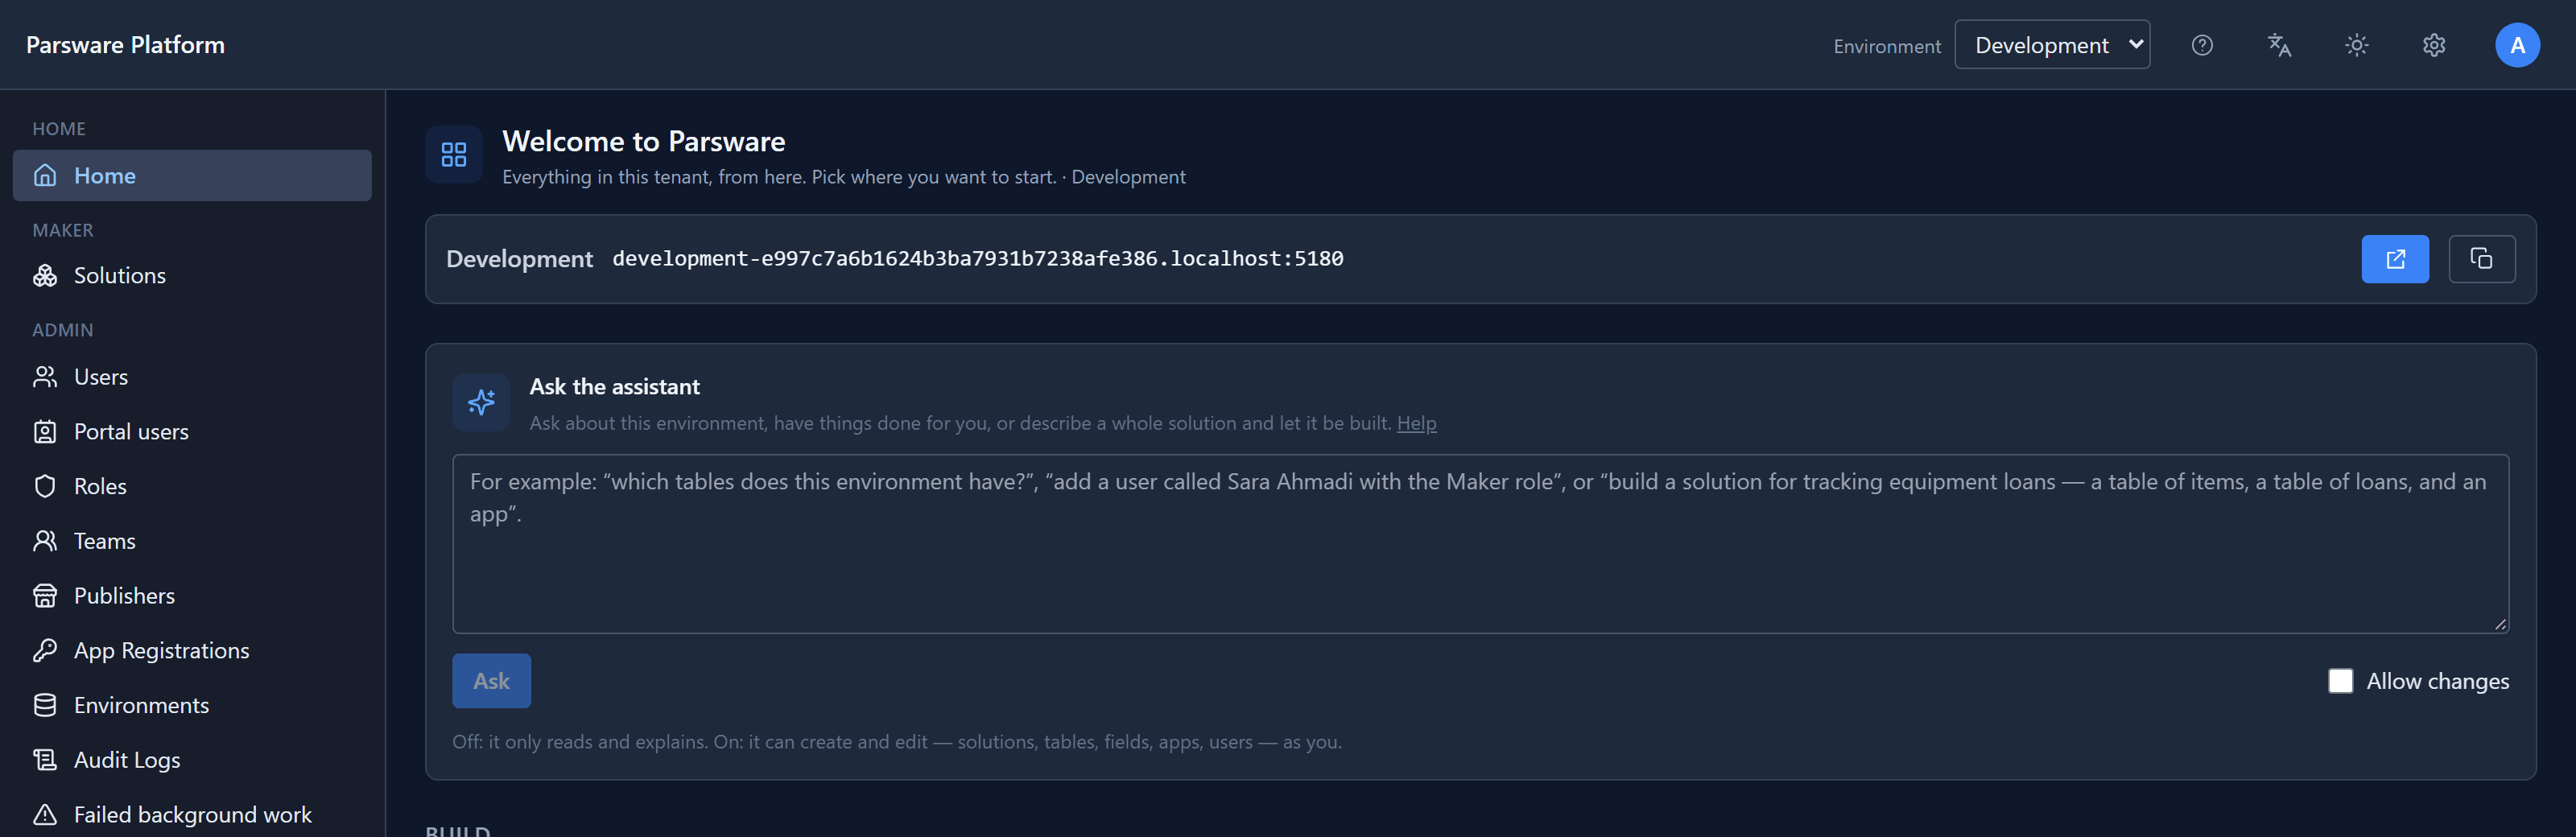Image resolution: width=2576 pixels, height=837 pixels.
Task: Click the Parsware Platform title
Action: (125, 45)
